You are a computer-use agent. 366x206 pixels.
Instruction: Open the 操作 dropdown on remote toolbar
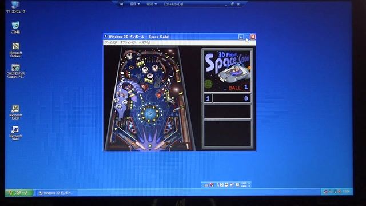[x=135, y=4]
